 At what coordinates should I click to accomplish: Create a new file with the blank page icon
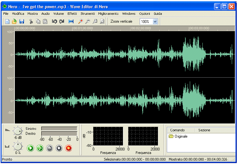tap(7, 22)
